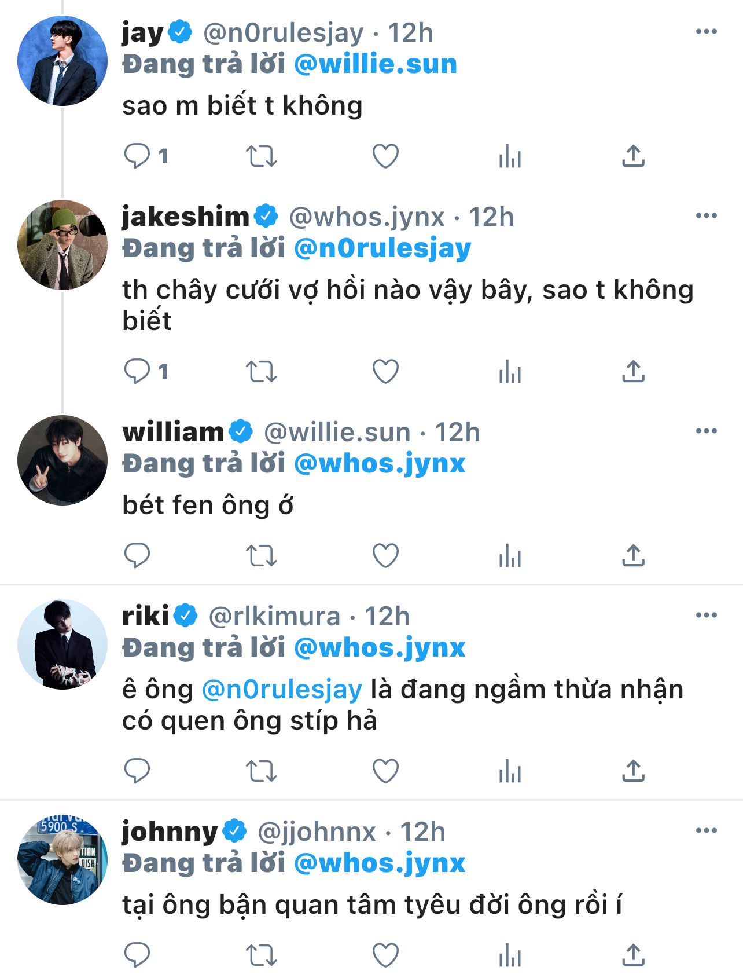Open more options on riki's tweet
Screen dimensions: 743x978
[706, 615]
